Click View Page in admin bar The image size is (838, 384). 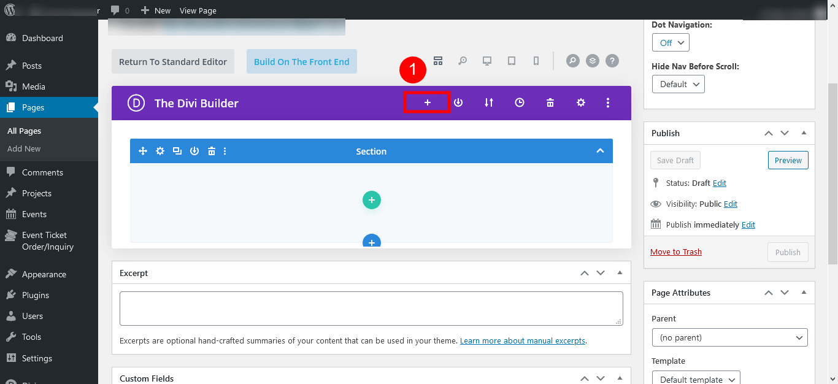coord(198,10)
